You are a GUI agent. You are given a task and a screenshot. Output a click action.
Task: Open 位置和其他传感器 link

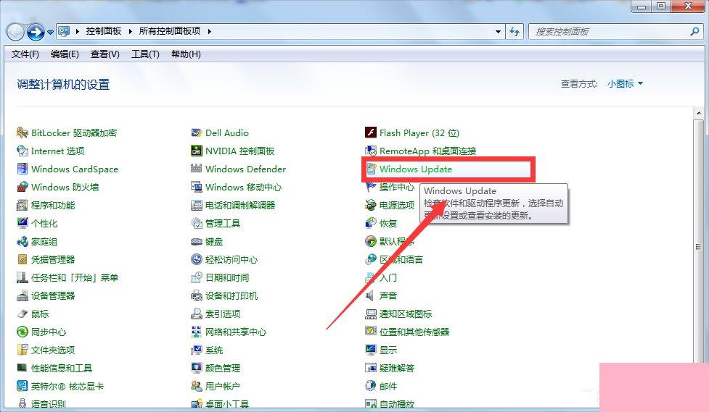[414, 332]
